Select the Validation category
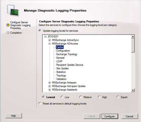This screenshot has width=141, height=122. [61, 79]
